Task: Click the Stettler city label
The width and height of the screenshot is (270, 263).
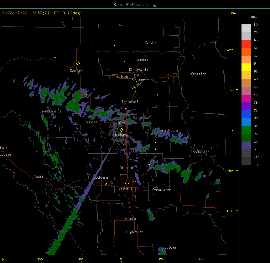Action: pyautogui.click(x=199, y=74)
